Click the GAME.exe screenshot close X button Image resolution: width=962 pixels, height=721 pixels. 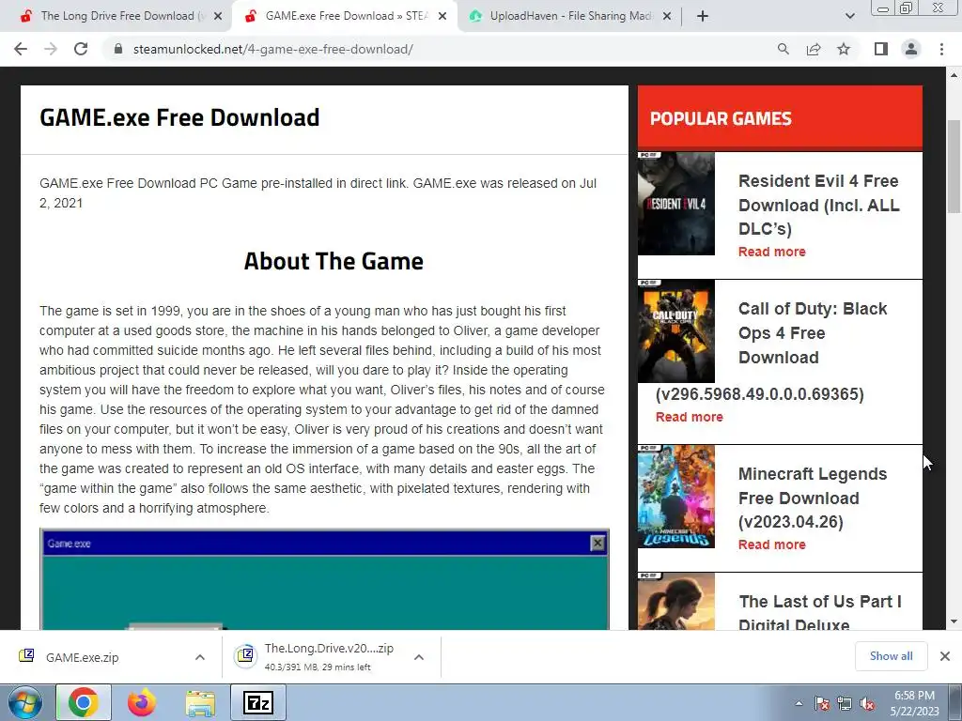pos(597,544)
